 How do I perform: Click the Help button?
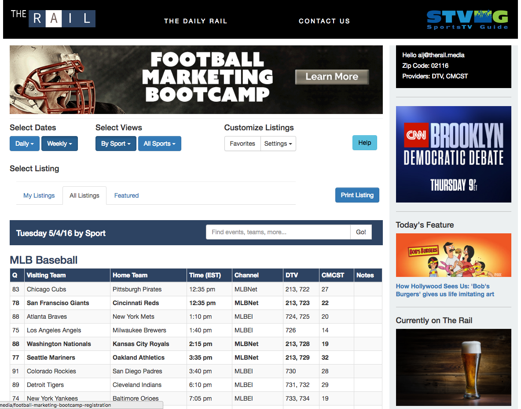pos(364,143)
